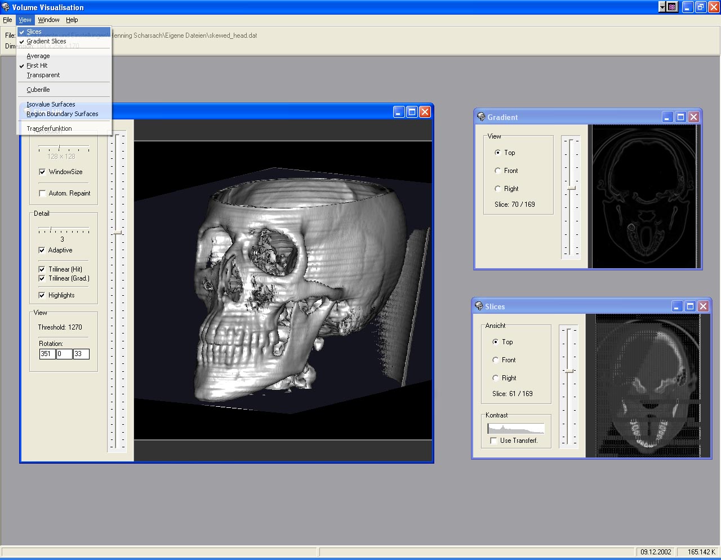Restore down the main application window
The height and width of the screenshot is (560, 721).
click(701, 7)
